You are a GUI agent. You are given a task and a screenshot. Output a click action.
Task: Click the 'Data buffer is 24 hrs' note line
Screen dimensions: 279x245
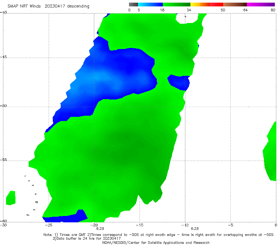click(x=87, y=239)
